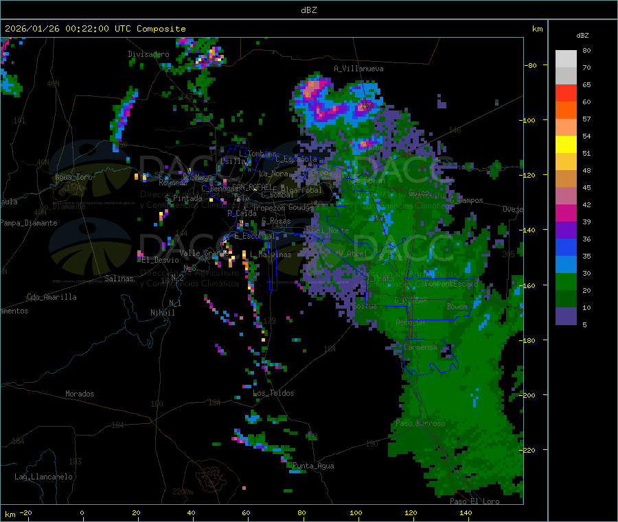The height and width of the screenshot is (522, 618).
Task: Click the Cda_Amarilla map label
Action: coord(51,297)
